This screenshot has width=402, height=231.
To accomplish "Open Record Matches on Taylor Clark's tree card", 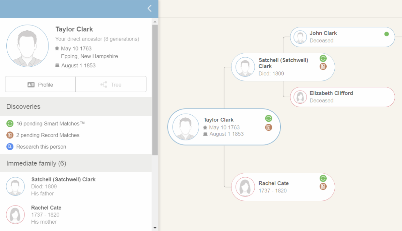I will point(268,127).
